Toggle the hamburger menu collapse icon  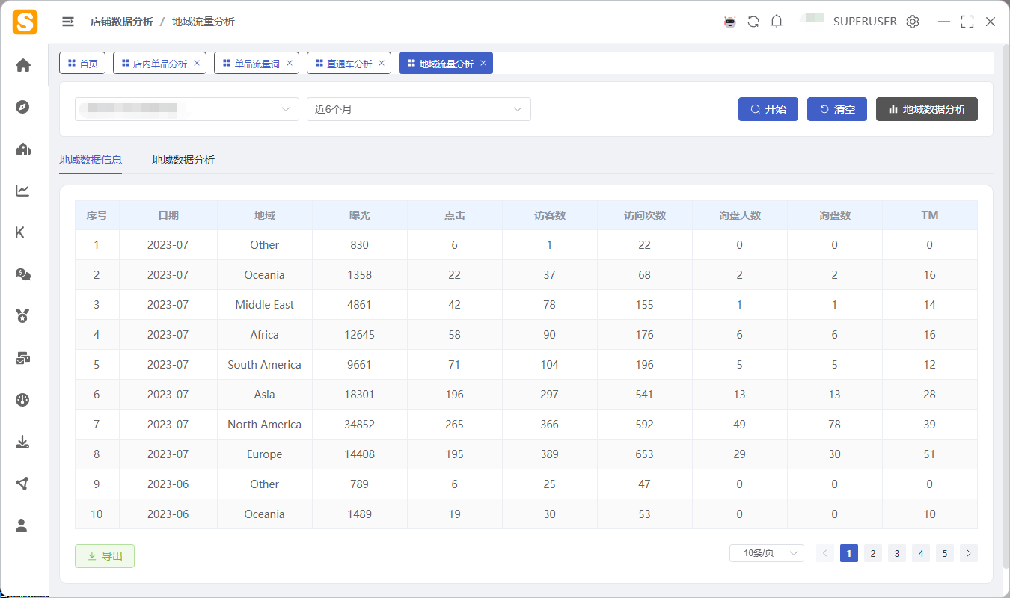pos(68,22)
